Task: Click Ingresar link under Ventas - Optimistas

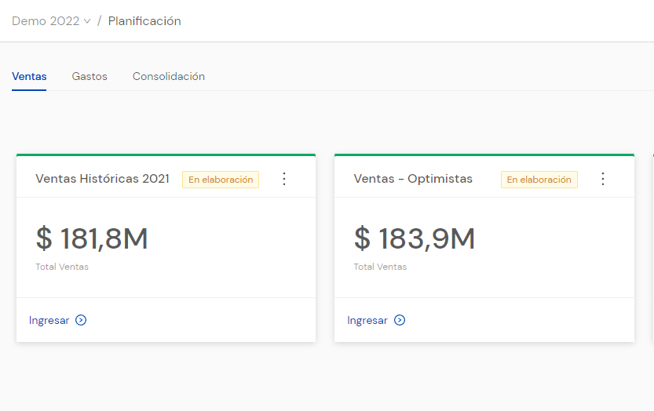Action: pos(367,320)
